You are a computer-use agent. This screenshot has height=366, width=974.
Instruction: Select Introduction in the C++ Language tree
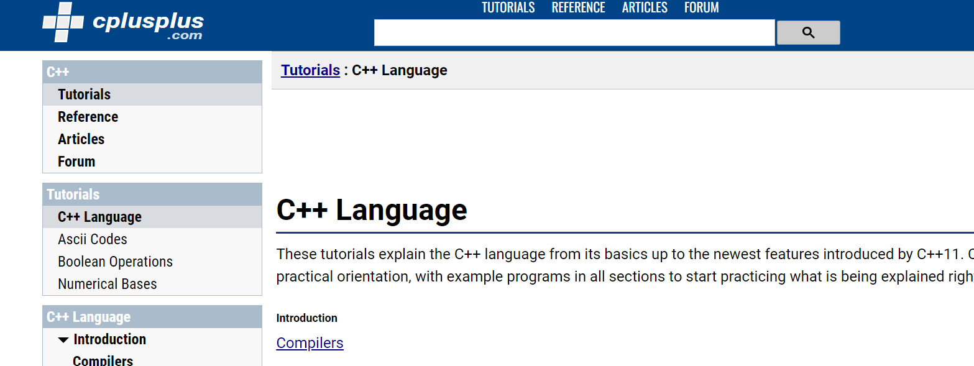(x=109, y=339)
